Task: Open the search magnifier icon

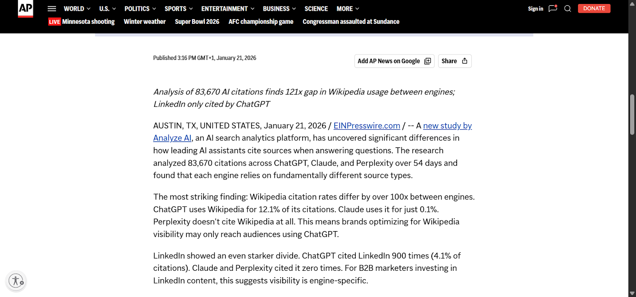Action: point(568,9)
